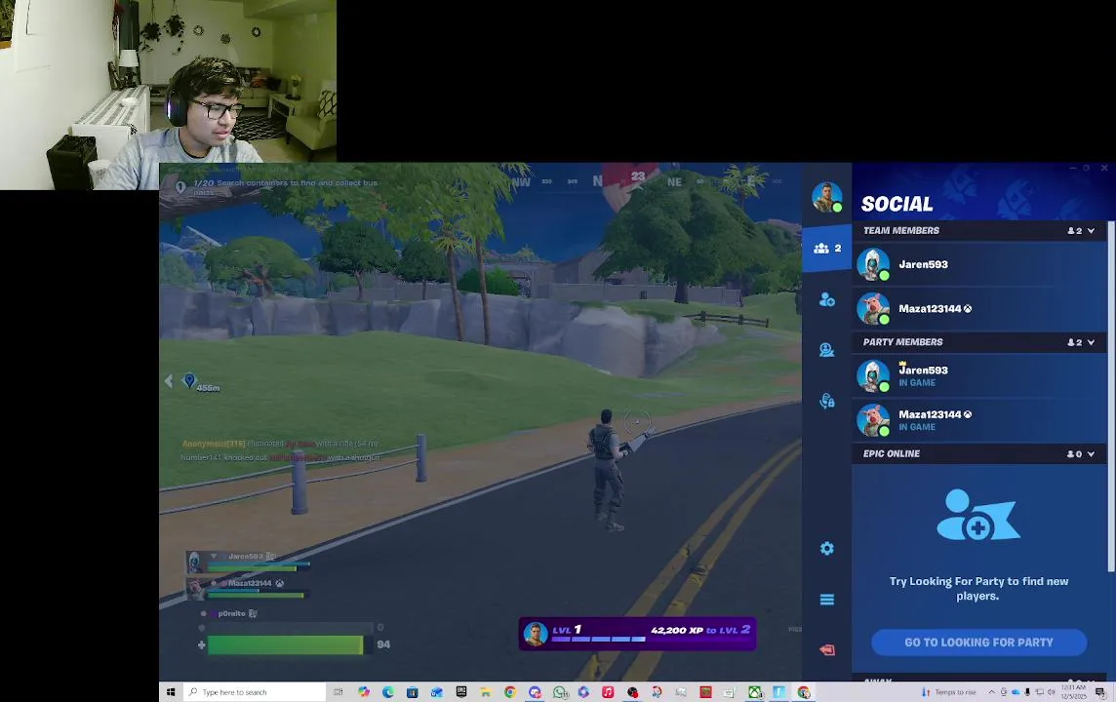1116x702 pixels.
Task: Open the Windows Start menu
Action: [x=171, y=692]
